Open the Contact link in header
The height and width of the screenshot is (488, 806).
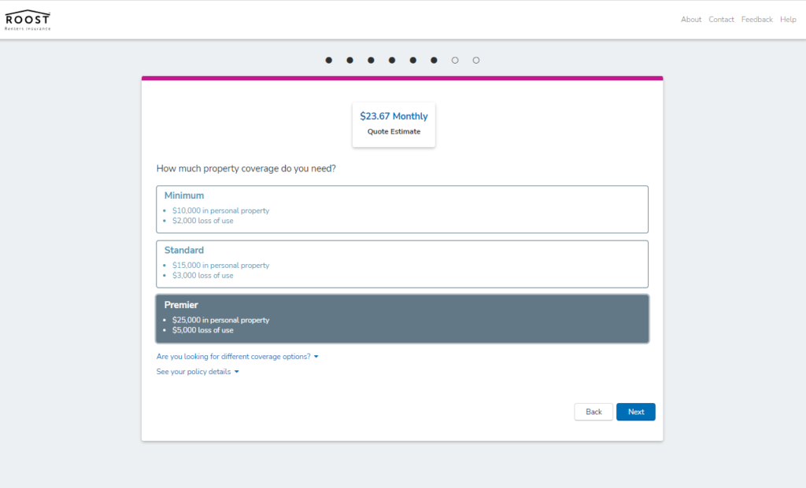[721, 20]
